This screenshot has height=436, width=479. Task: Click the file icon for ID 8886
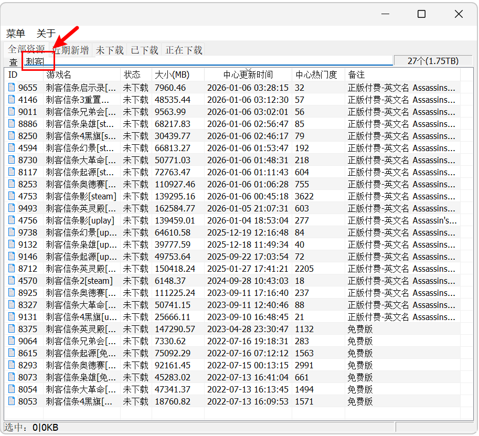pyautogui.click(x=12, y=124)
